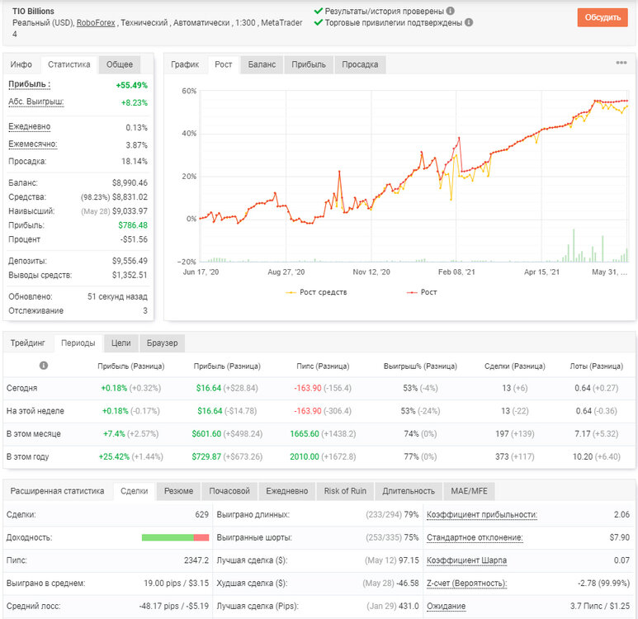
Task: Click the В этом году row label
Action: (x=28, y=456)
